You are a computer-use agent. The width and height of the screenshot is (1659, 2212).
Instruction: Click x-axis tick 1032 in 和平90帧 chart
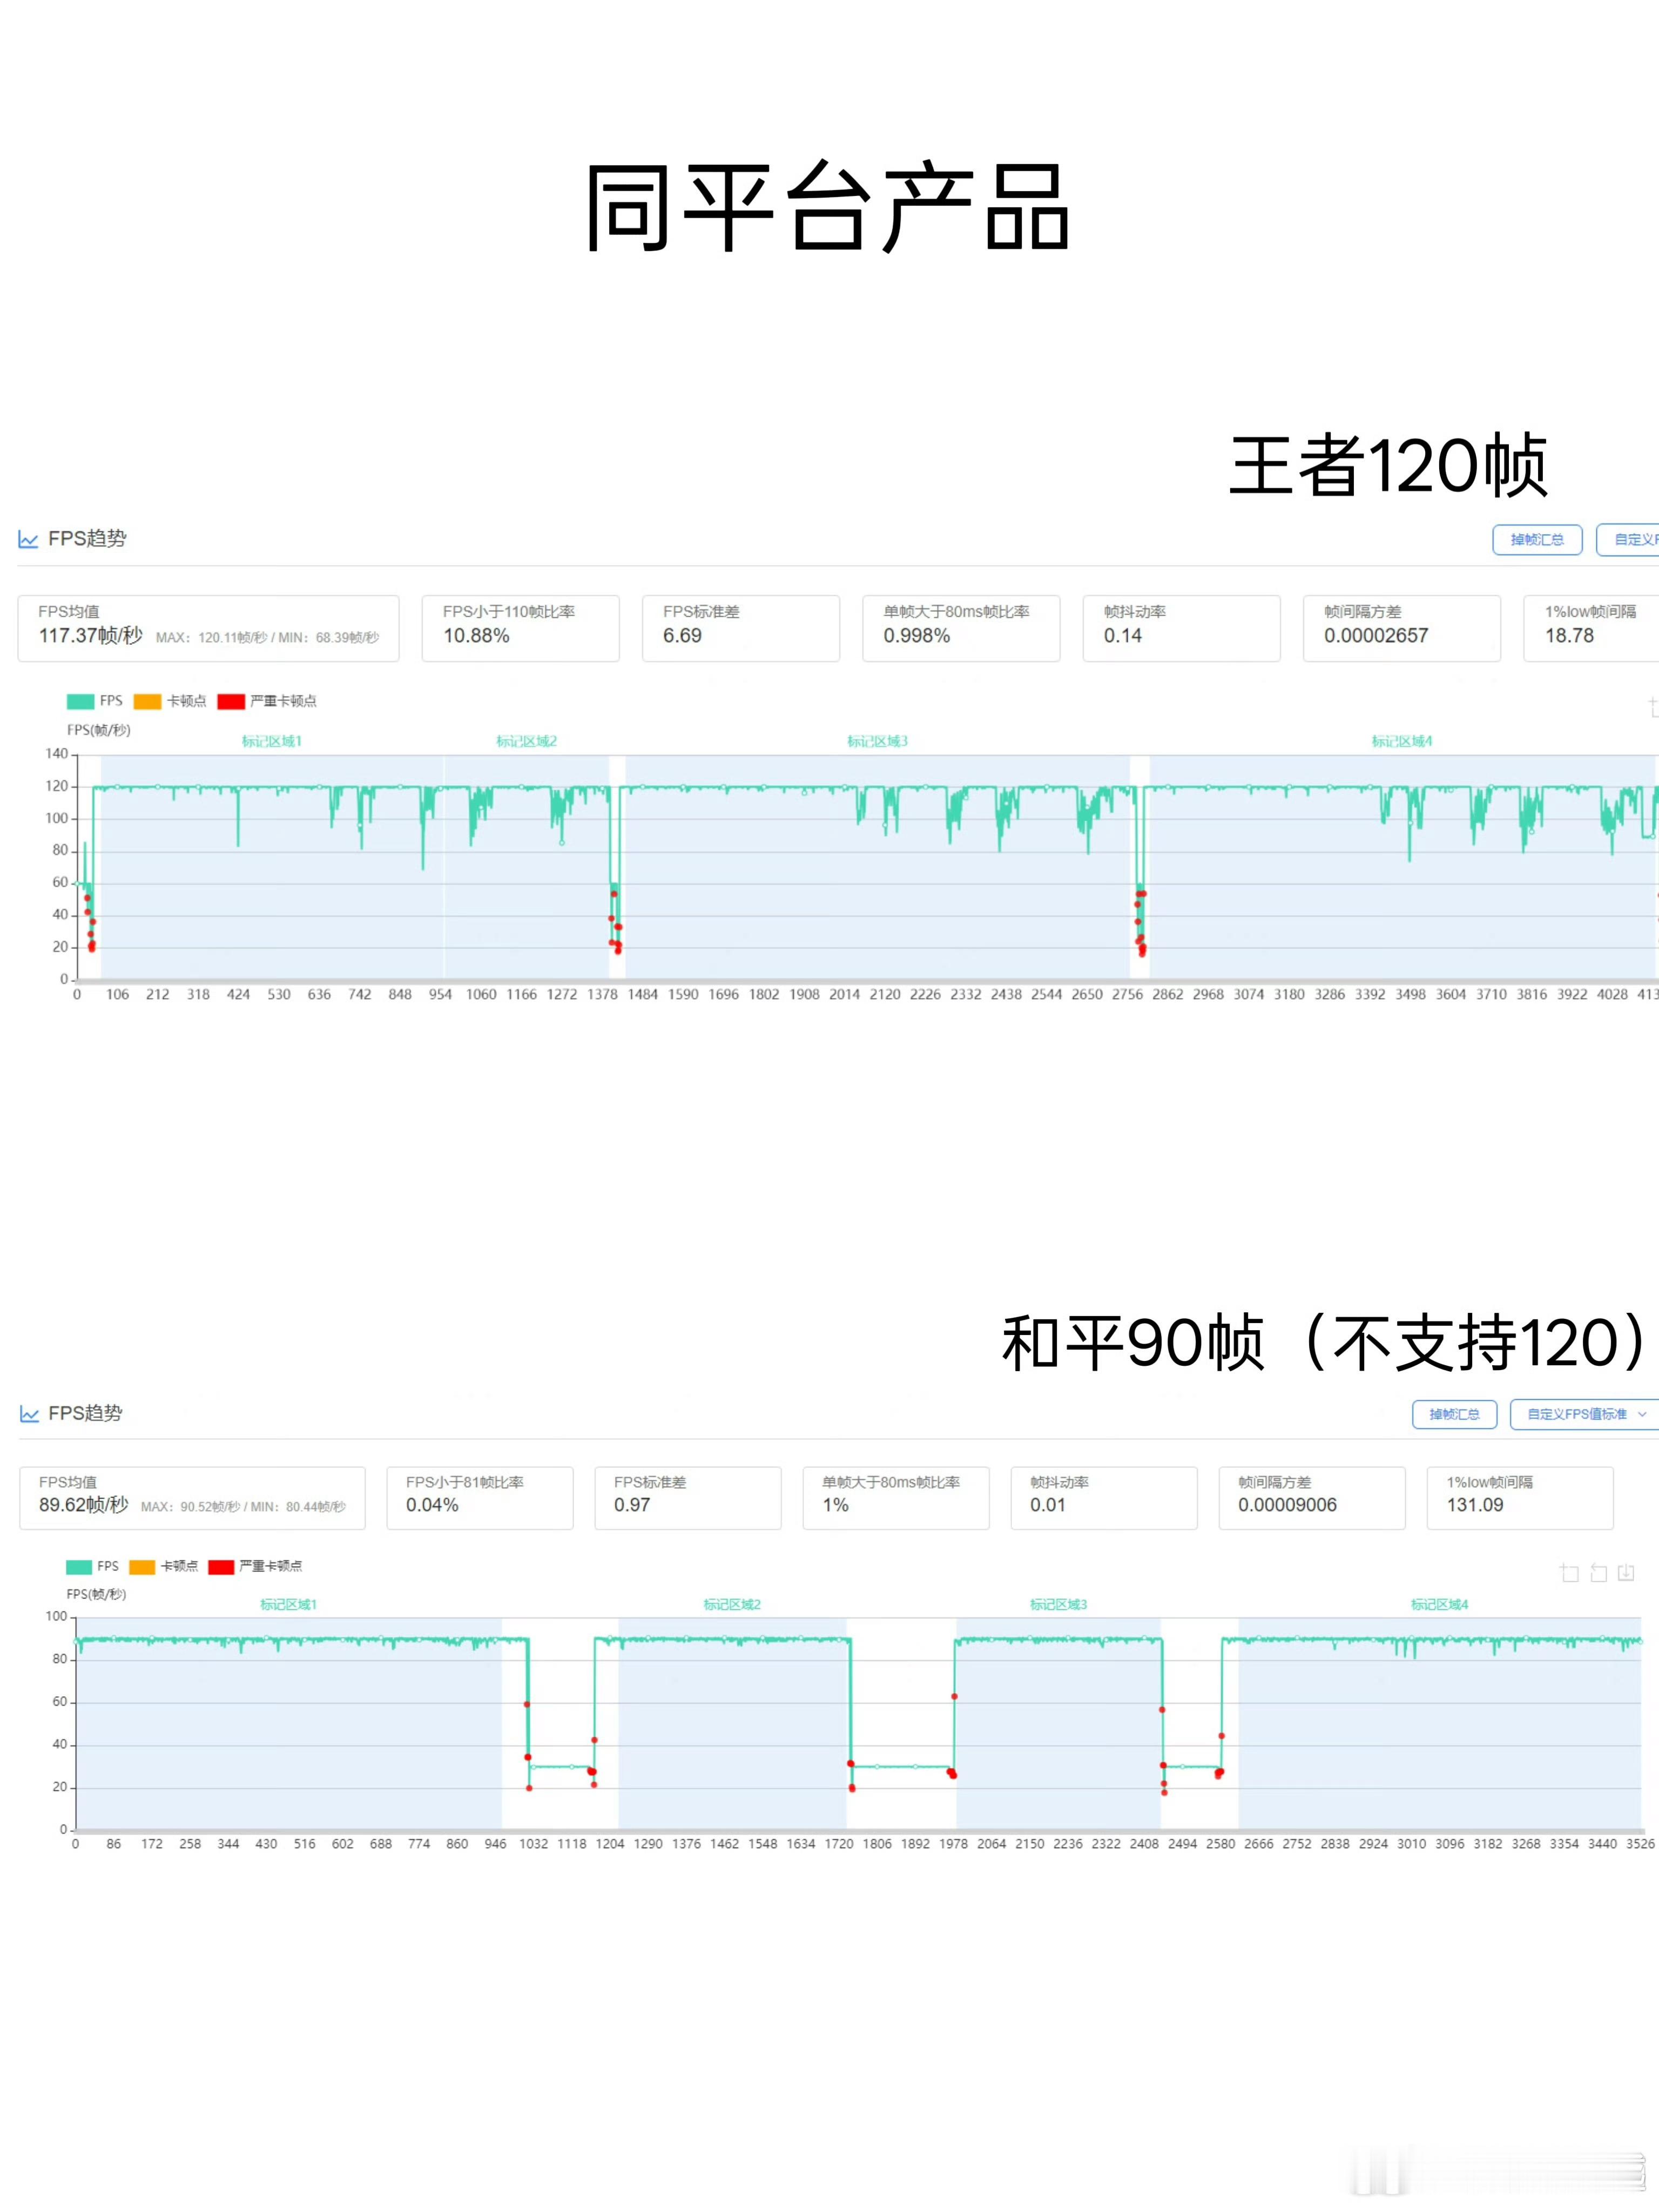[533, 1844]
